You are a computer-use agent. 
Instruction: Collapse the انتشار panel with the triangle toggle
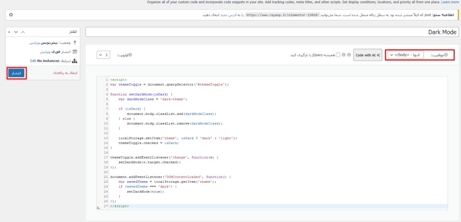[9, 32]
